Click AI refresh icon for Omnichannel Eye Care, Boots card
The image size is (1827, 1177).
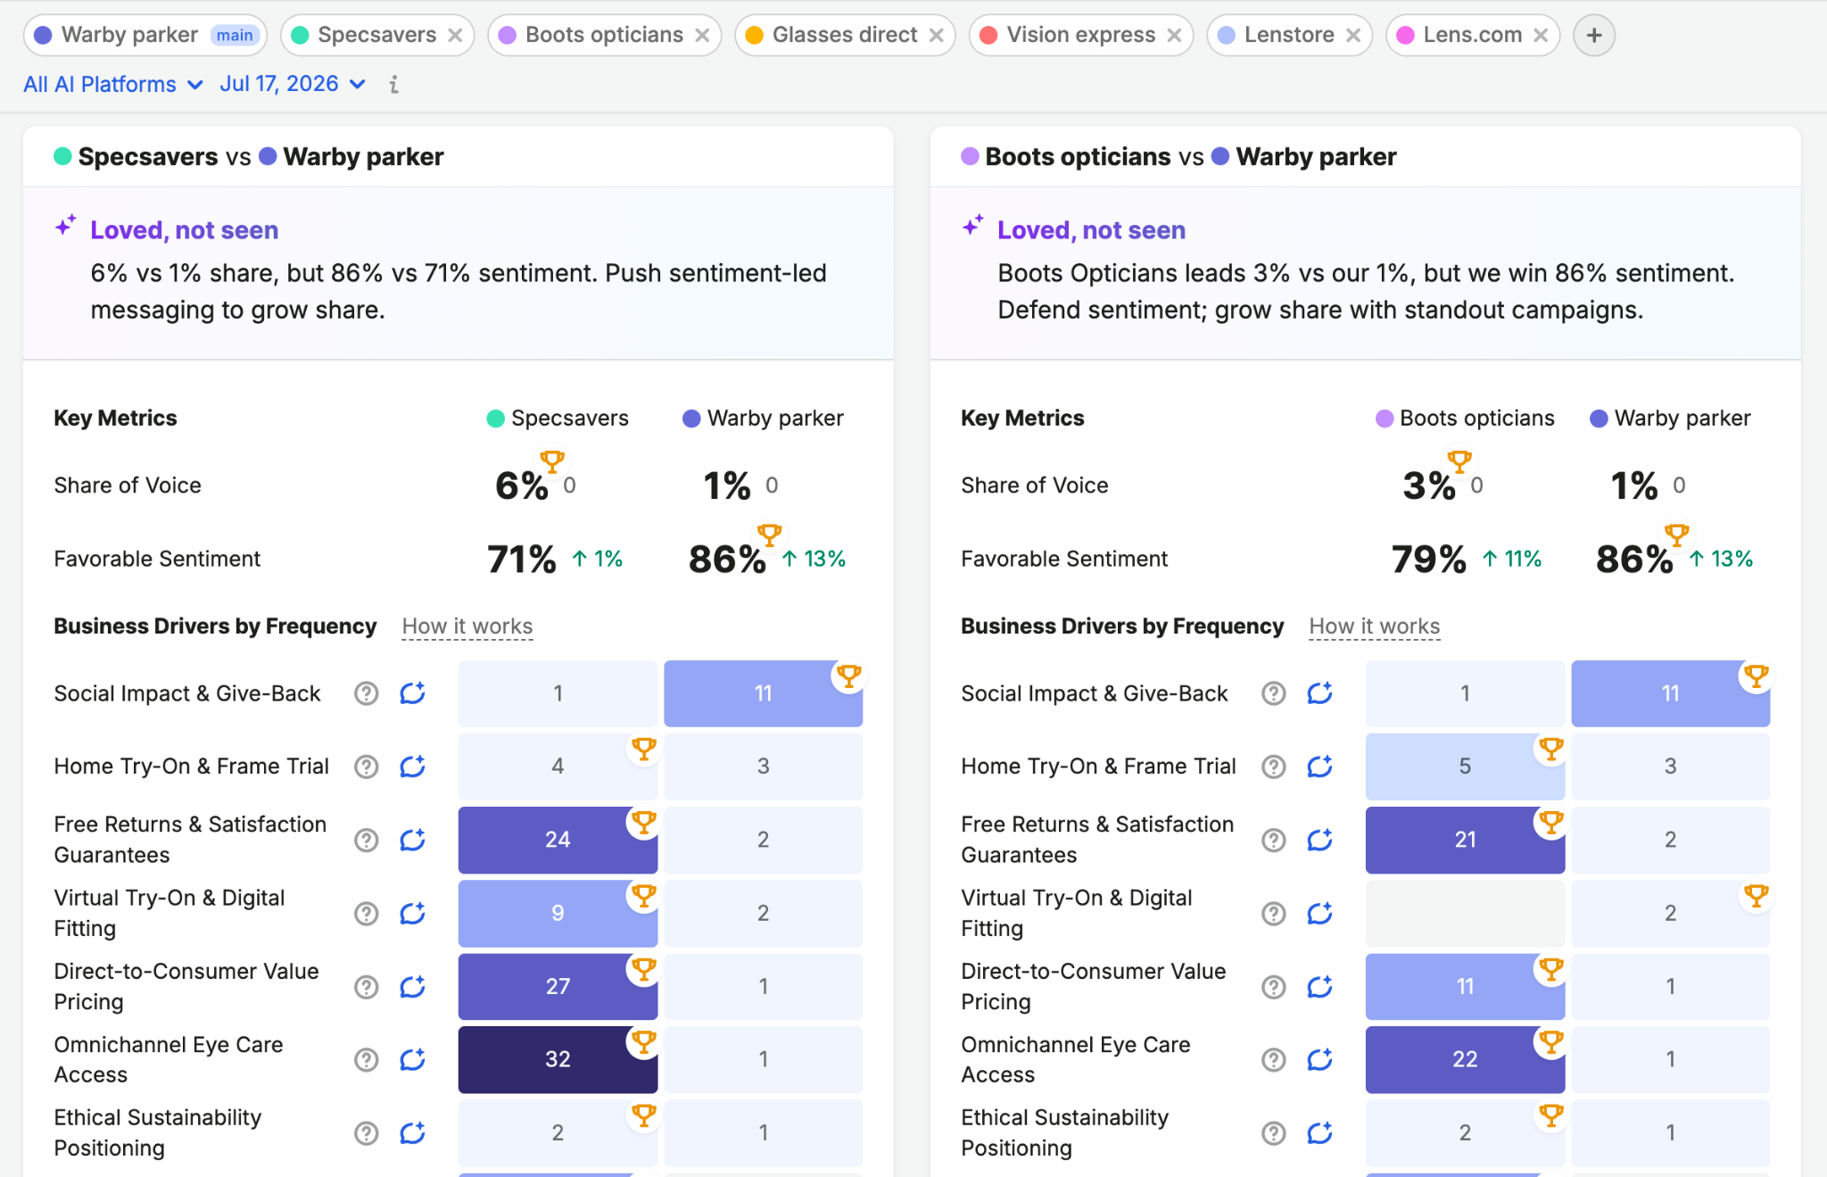[1319, 1059]
